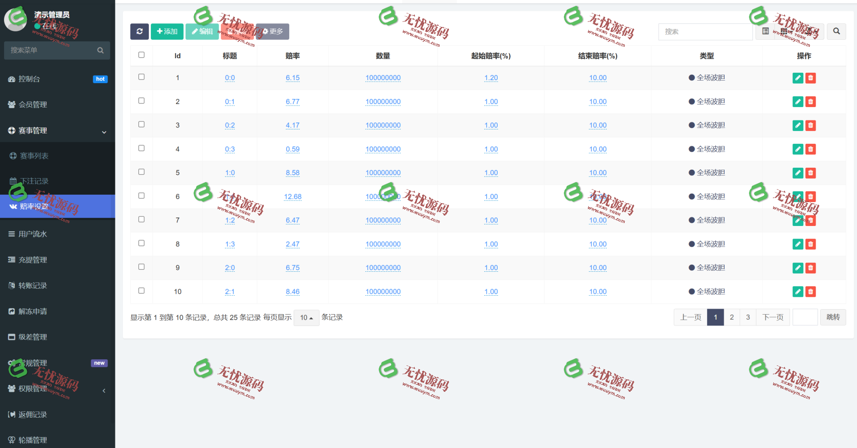Click the delete trash icon for row 9
The width and height of the screenshot is (857, 448).
[x=811, y=268]
